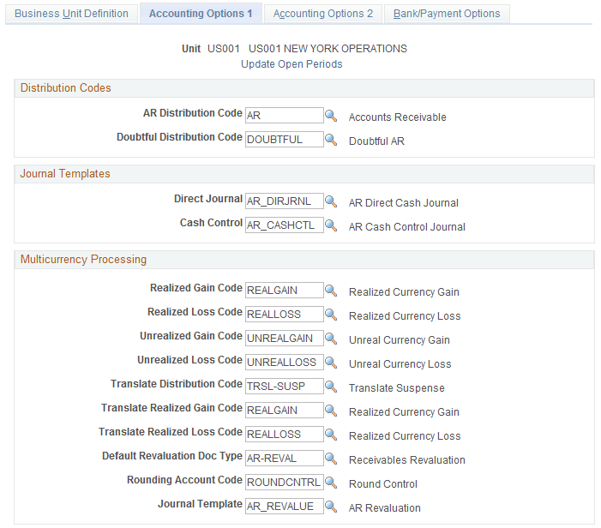Click the Doubtful Distribution Code input field
This screenshot has height=528, width=601.
coord(285,140)
